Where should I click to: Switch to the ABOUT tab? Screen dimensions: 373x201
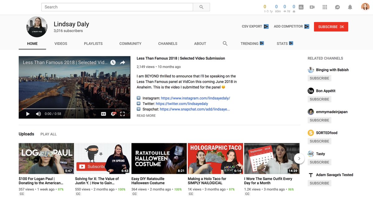click(x=200, y=44)
